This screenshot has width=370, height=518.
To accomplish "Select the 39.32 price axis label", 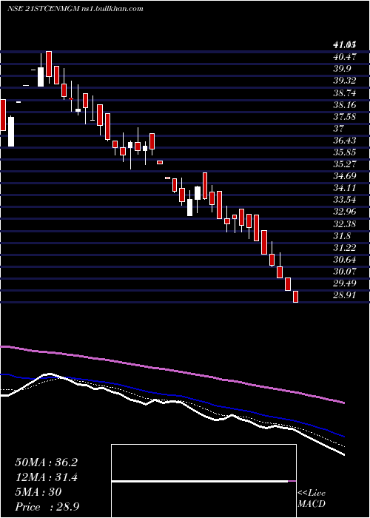I will click(x=345, y=81).
